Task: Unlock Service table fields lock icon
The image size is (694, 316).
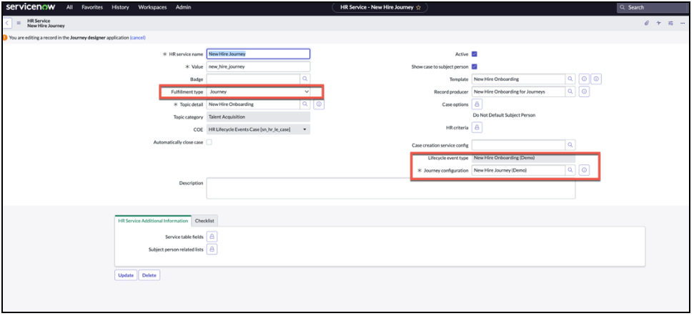Action: [x=212, y=237]
